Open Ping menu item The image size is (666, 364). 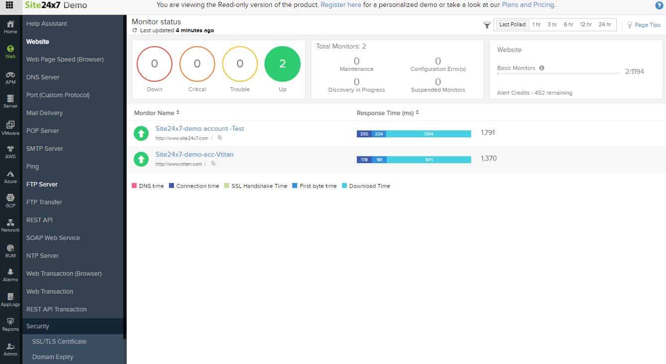click(x=32, y=166)
